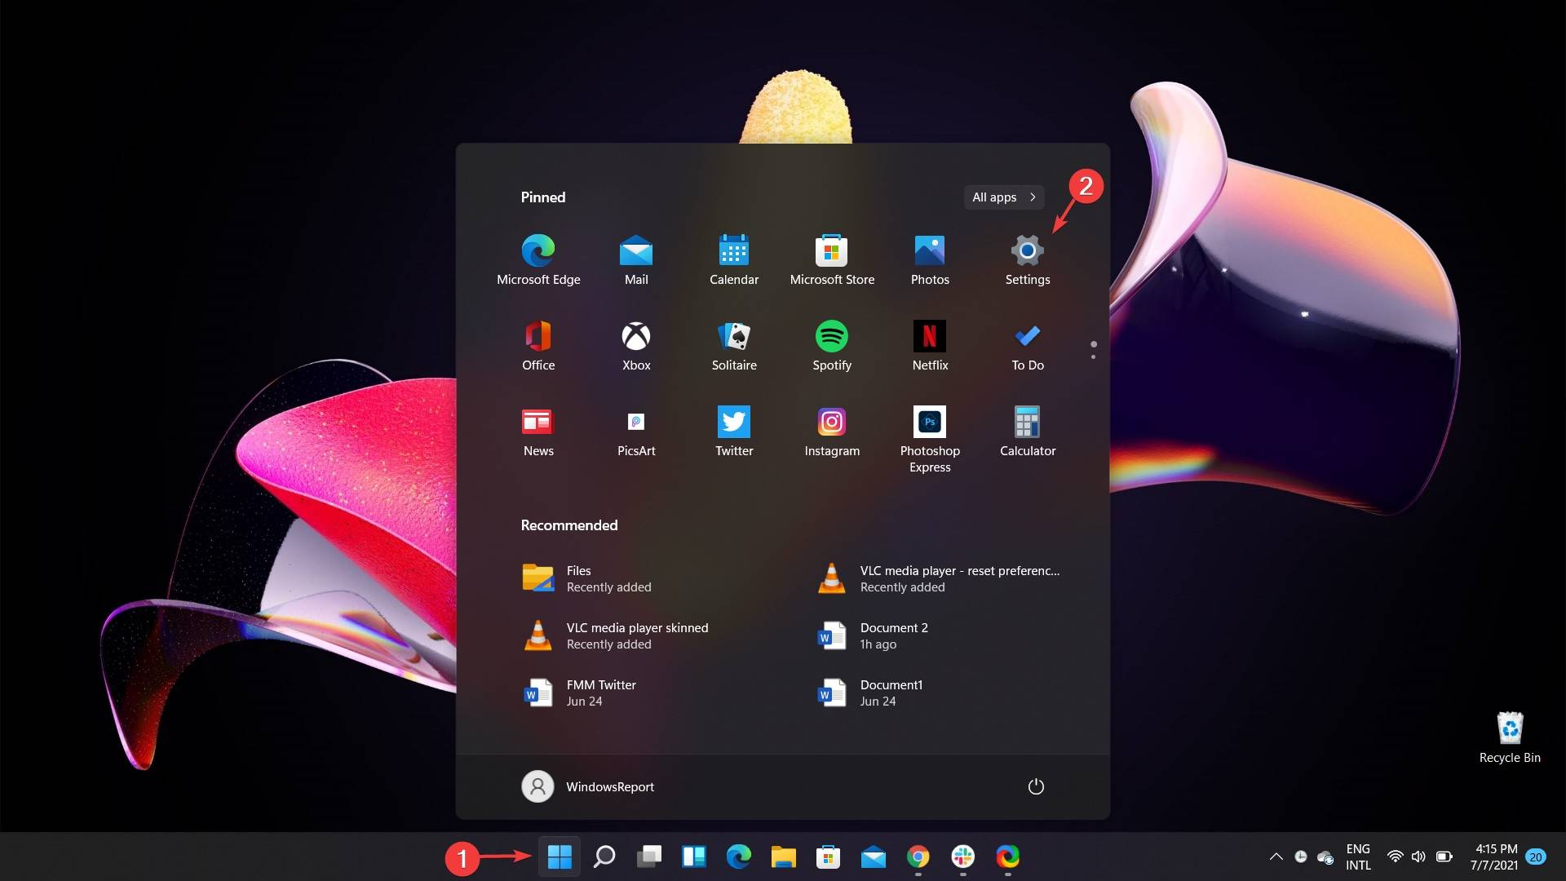Open the To Do app
The height and width of the screenshot is (881, 1566).
[1028, 345]
